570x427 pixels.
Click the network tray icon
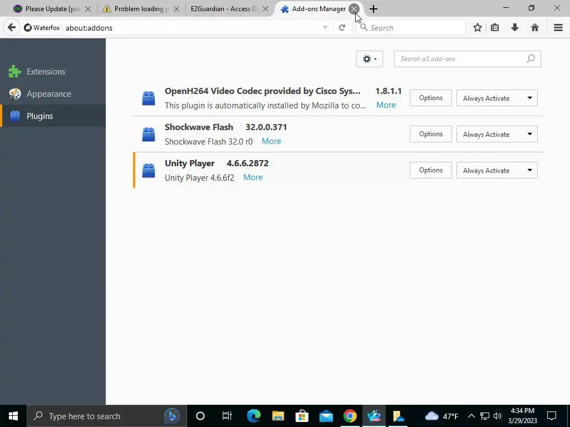point(485,416)
